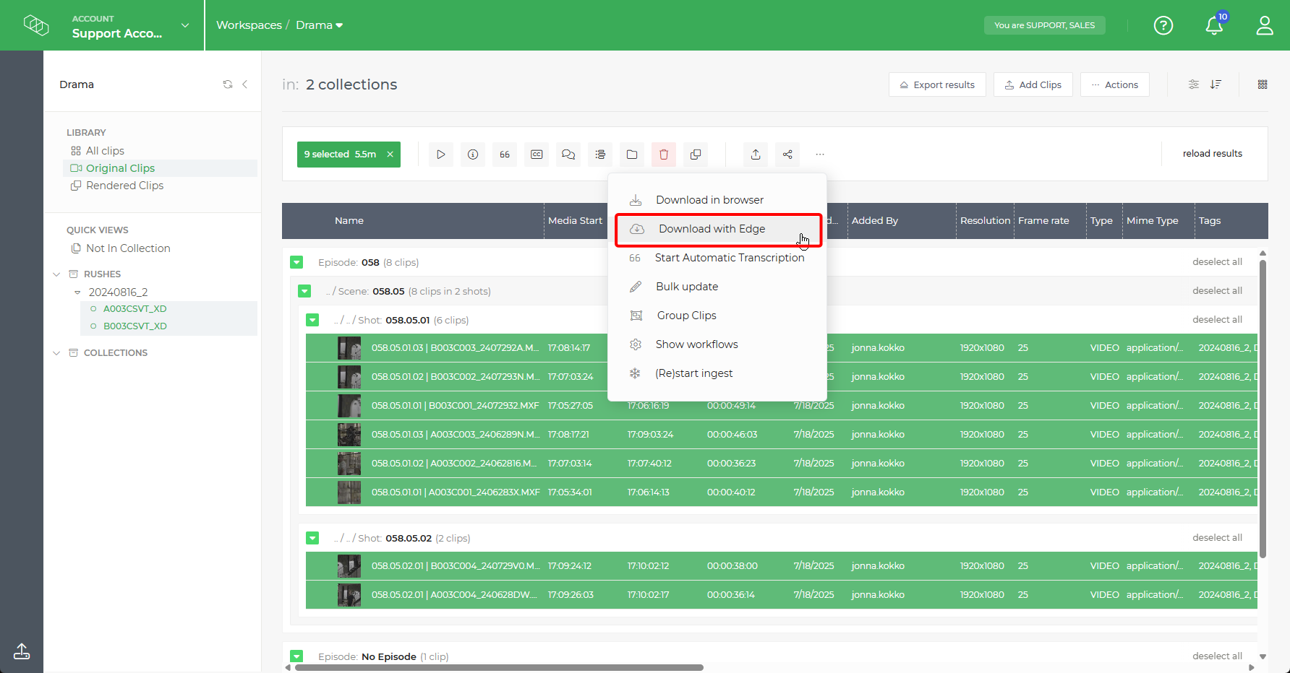Viewport: 1290px width, 673px height.
Task: Share the selected clips
Action: click(787, 154)
